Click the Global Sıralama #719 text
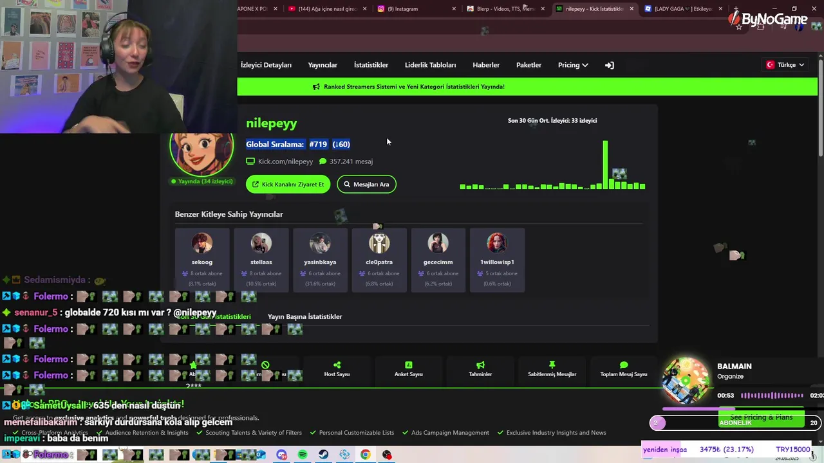 pyautogui.click(x=298, y=144)
